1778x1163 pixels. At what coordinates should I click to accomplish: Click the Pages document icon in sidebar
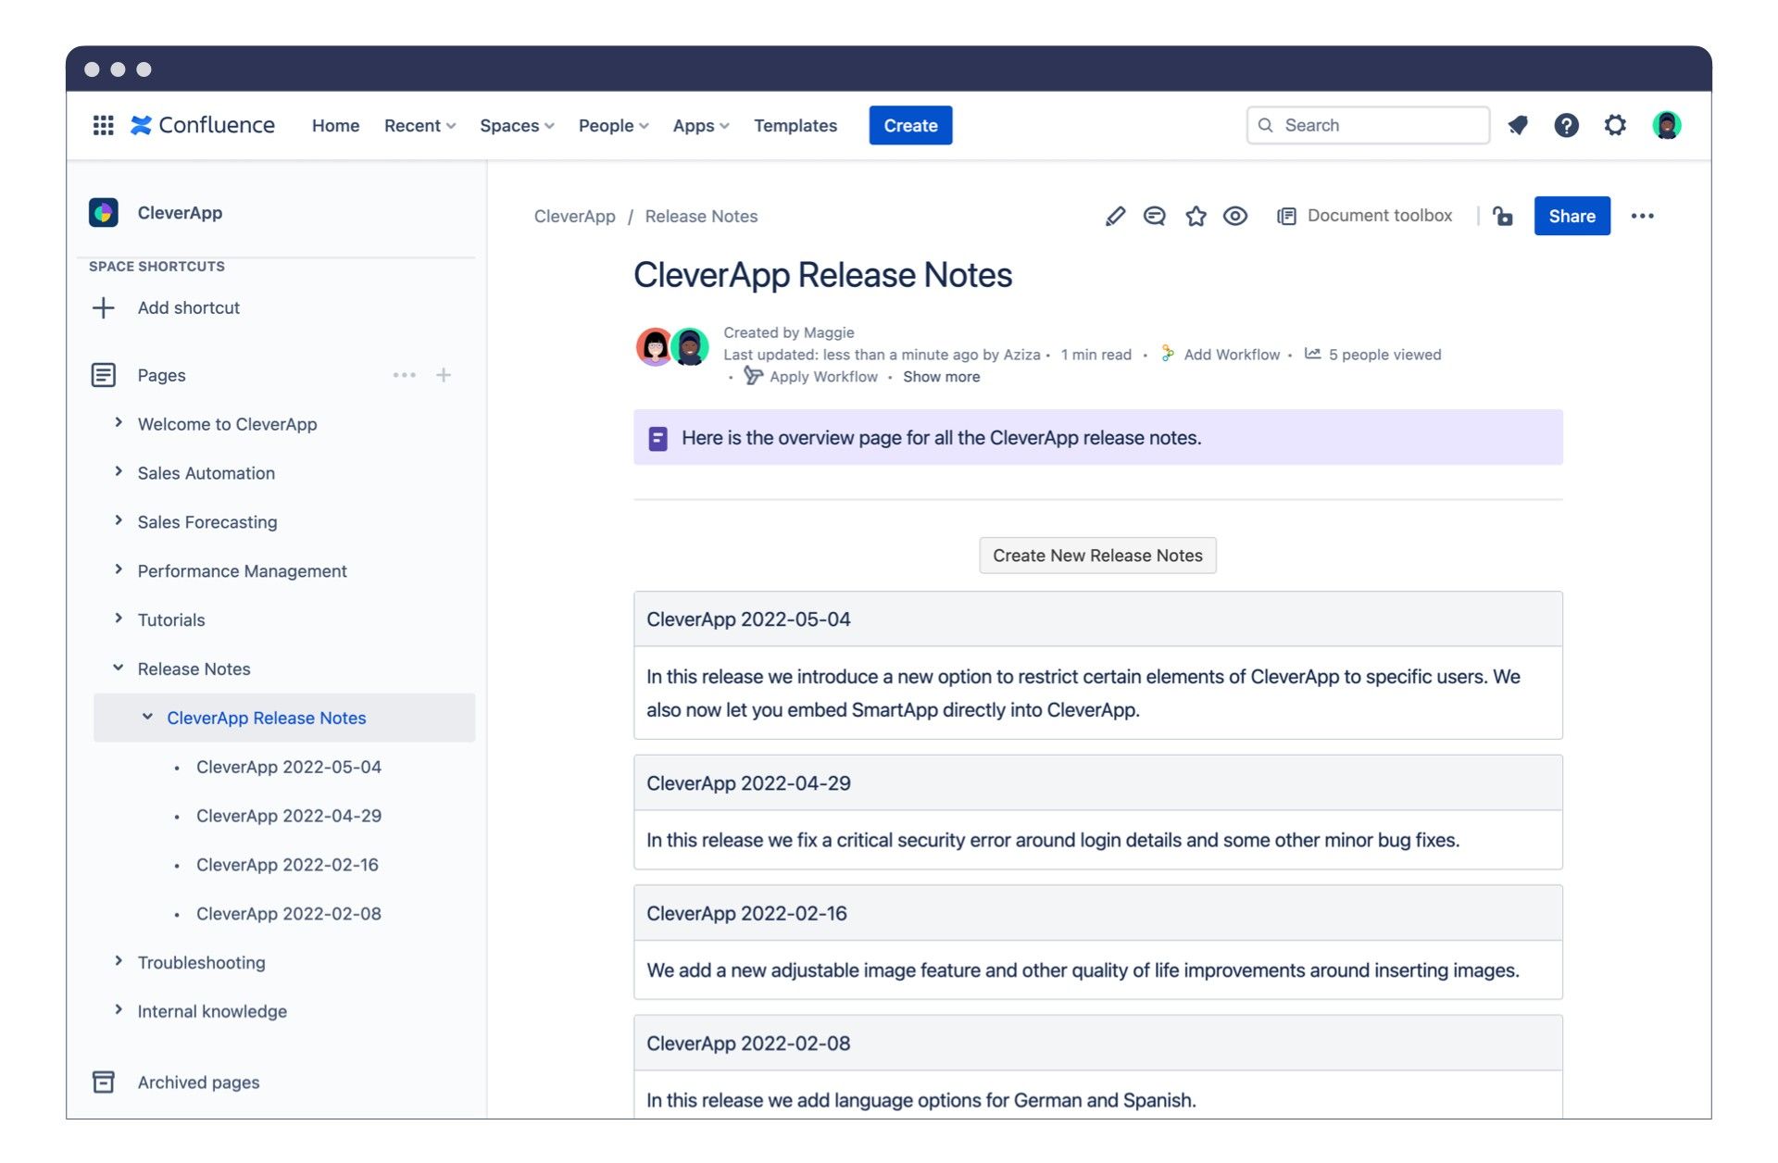pyautogui.click(x=104, y=375)
